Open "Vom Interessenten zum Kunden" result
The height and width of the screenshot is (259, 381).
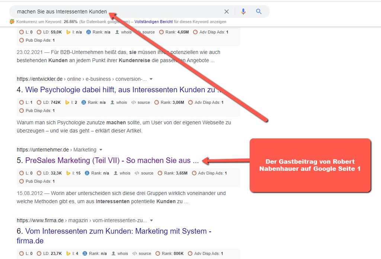tap(118, 231)
